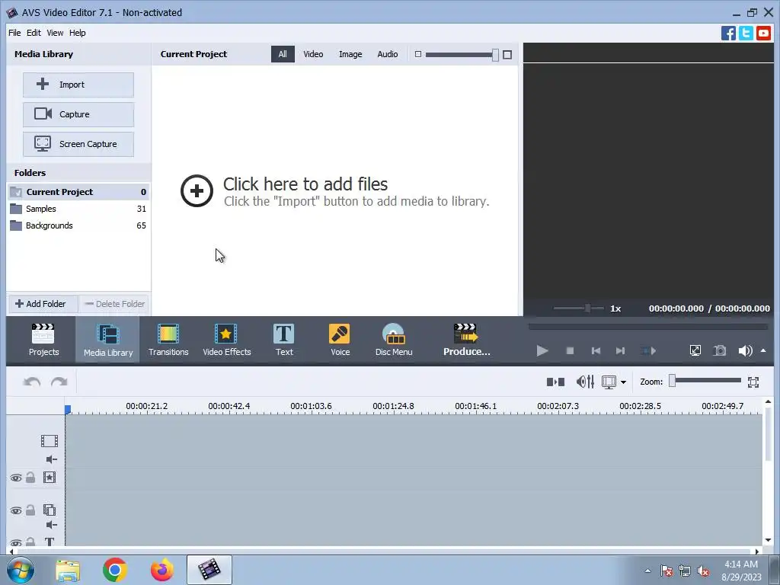Image resolution: width=780 pixels, height=585 pixels.
Task: Jump to next frame
Action: pyautogui.click(x=620, y=350)
